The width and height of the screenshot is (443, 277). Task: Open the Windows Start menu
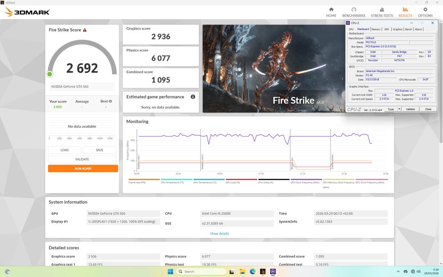pyautogui.click(x=170, y=271)
